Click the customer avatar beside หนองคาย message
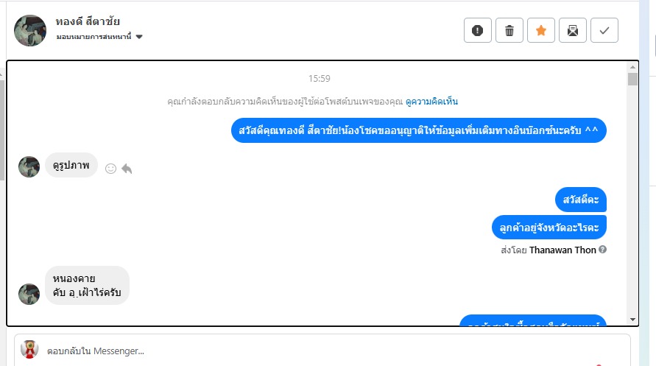The width and height of the screenshot is (656, 366). (x=29, y=294)
